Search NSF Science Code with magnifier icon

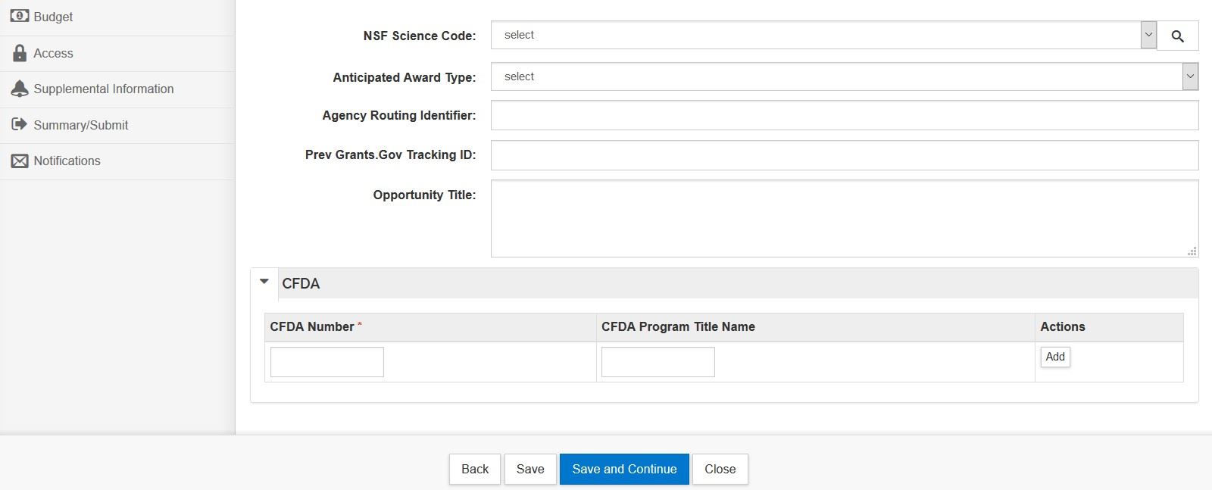pos(1177,36)
